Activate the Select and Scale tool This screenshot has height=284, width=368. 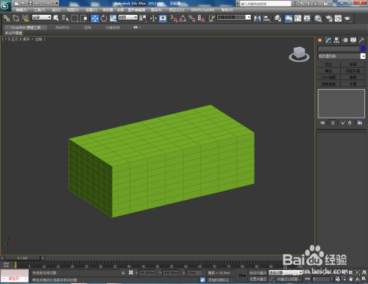(x=113, y=18)
